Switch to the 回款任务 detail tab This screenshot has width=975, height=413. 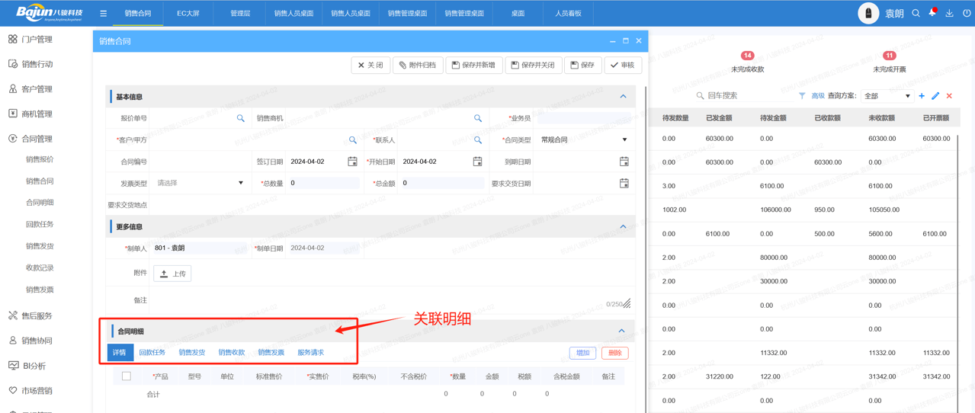[x=152, y=353]
